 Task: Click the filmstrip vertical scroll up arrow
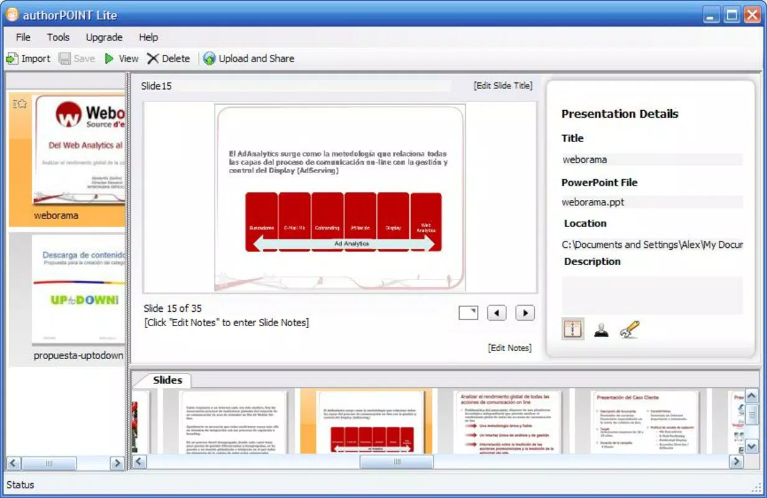point(751,396)
